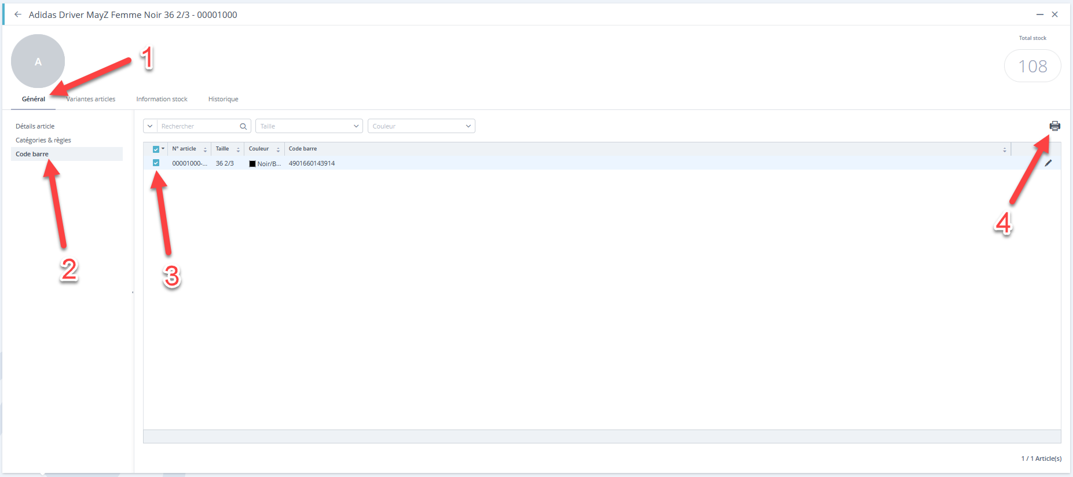Open the Historique tab
This screenshot has height=477, width=1073.
coord(224,99)
